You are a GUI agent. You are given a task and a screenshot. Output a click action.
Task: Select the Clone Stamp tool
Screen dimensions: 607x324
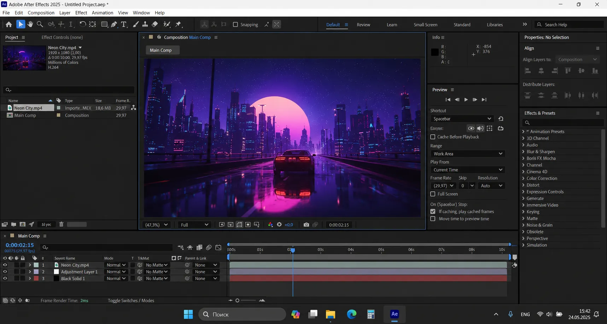tap(145, 24)
